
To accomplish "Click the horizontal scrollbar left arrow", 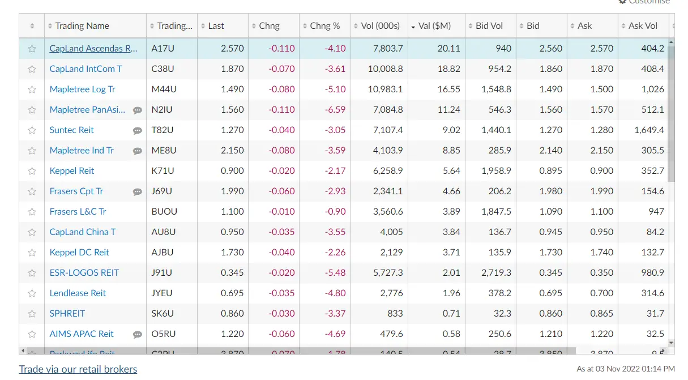I will click(x=23, y=351).
